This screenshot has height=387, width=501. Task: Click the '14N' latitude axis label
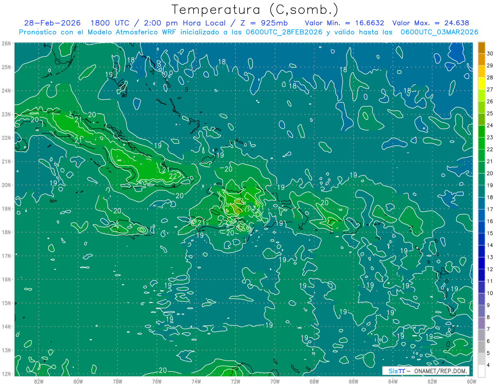6,326
